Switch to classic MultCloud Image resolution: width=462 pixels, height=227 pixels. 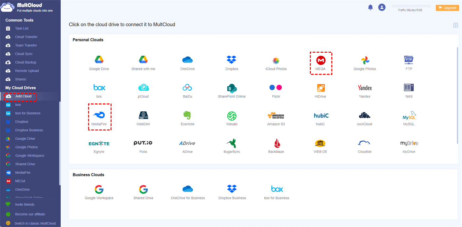tap(35, 223)
